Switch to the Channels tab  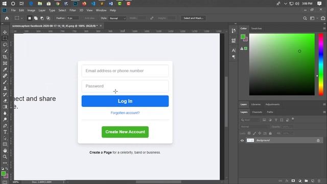point(257,112)
